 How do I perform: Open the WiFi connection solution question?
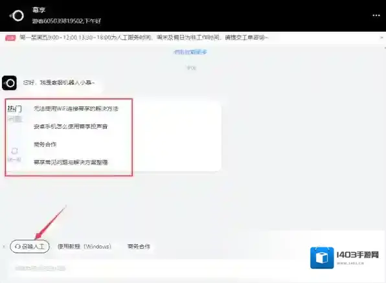click(76, 109)
